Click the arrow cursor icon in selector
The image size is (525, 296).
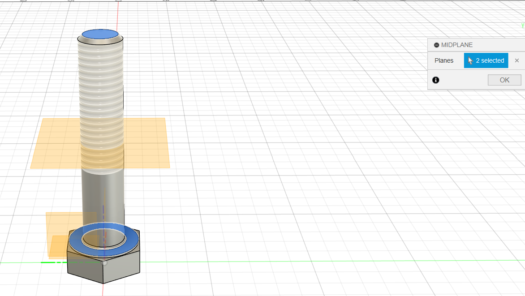pos(470,60)
